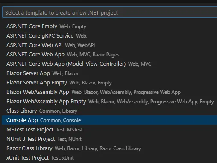217x163 pixels.
Task: Select the ASP.NET Core Empty template
Action: 109,26
